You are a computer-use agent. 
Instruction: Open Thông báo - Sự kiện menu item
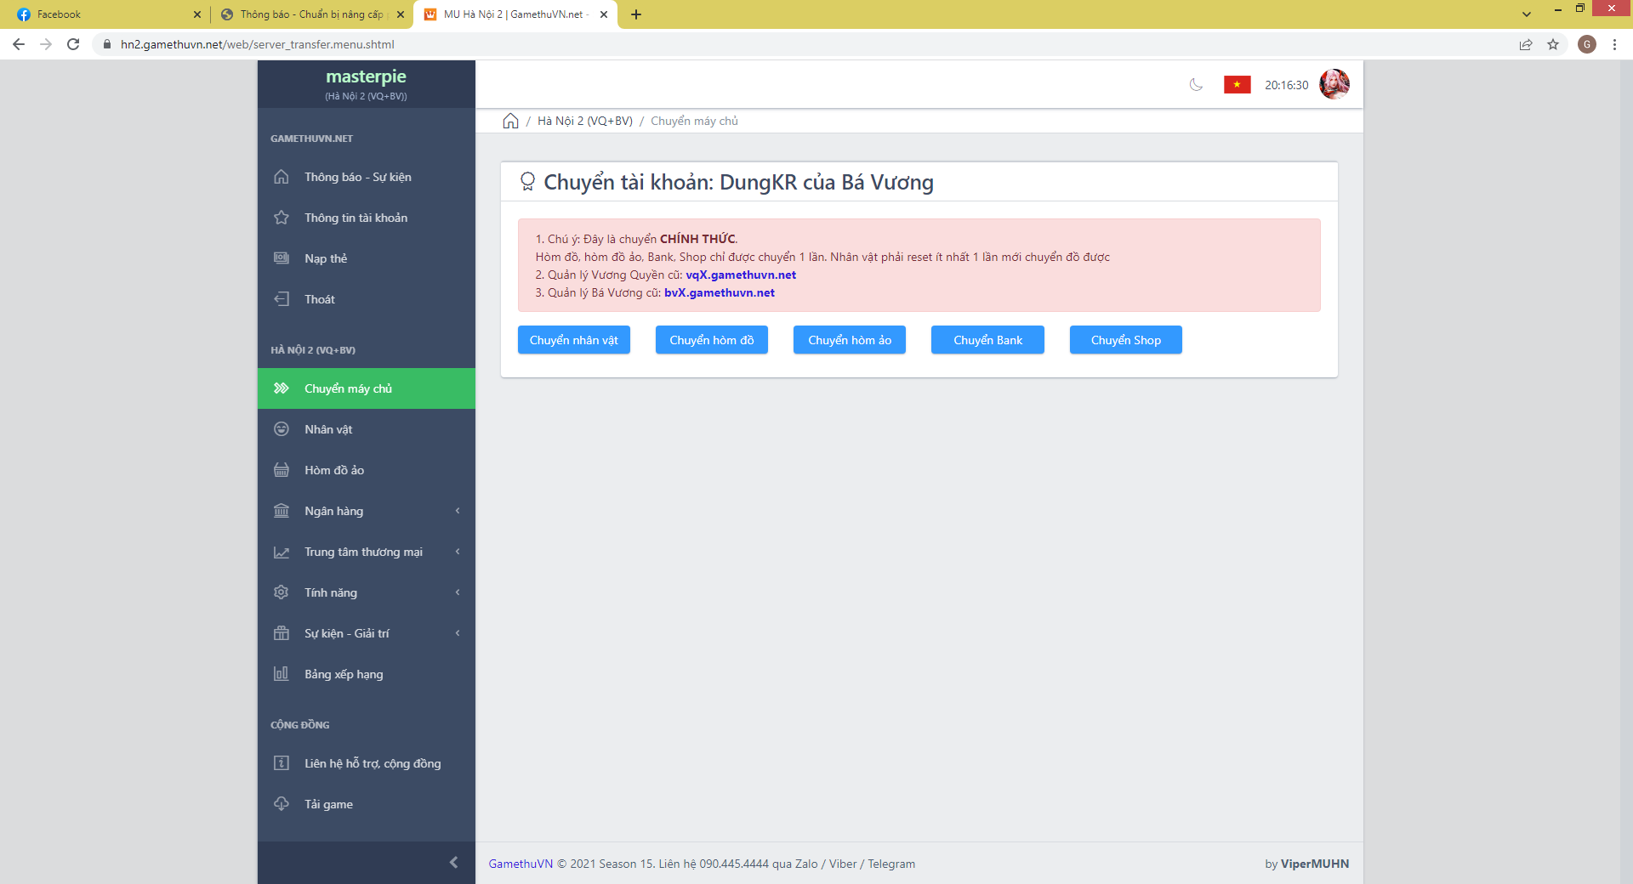357,177
